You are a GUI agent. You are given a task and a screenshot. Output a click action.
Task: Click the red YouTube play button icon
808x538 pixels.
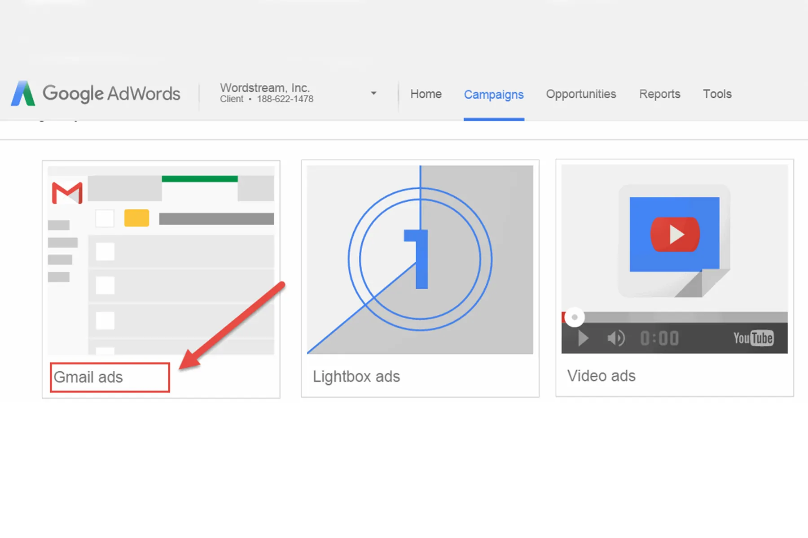point(675,234)
